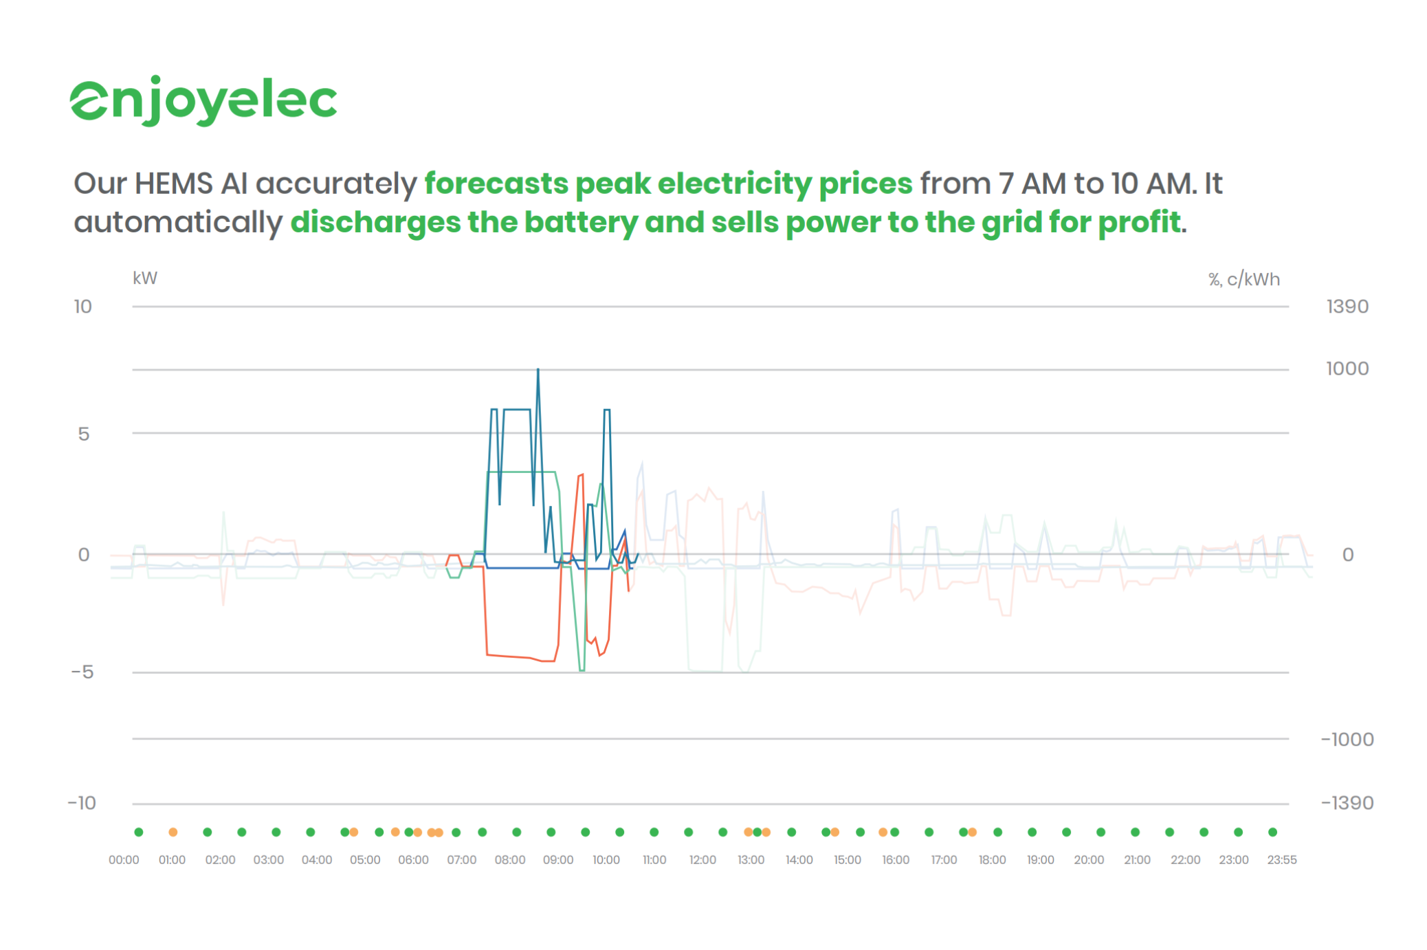Click the first green dot above 00:00
This screenshot has height=950, width=1427.
(139, 832)
